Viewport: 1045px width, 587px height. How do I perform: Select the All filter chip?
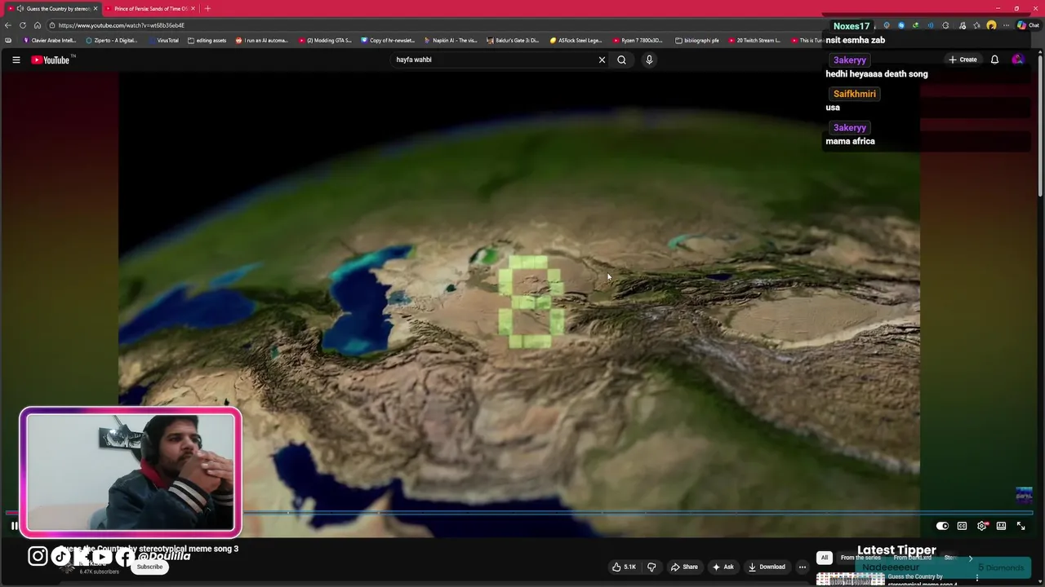pos(824,558)
